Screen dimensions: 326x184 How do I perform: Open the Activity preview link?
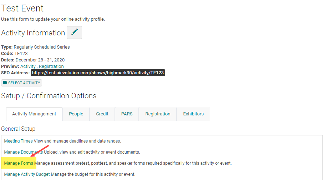tap(28, 66)
